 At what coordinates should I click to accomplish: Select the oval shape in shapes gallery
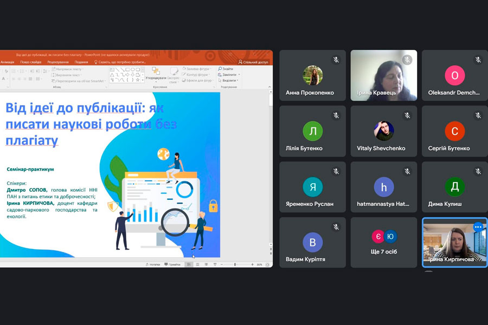pos(133,70)
